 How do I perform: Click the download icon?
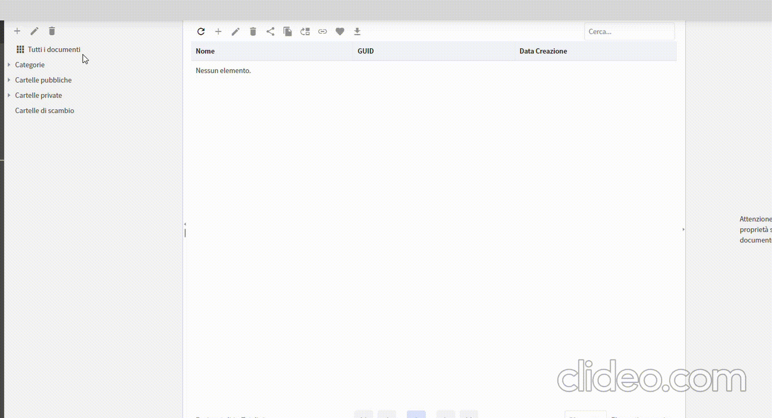pyautogui.click(x=357, y=31)
